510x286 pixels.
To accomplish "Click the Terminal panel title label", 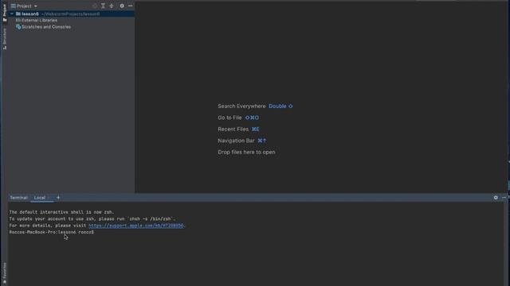I will point(18,198).
